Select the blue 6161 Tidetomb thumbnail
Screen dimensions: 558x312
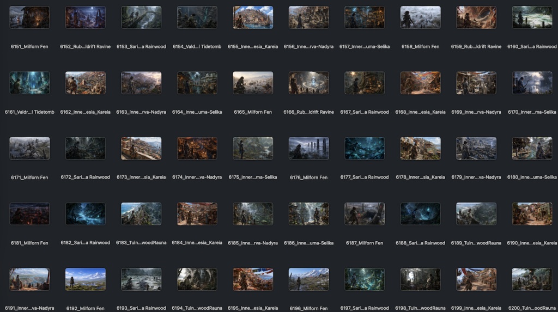(x=29, y=83)
